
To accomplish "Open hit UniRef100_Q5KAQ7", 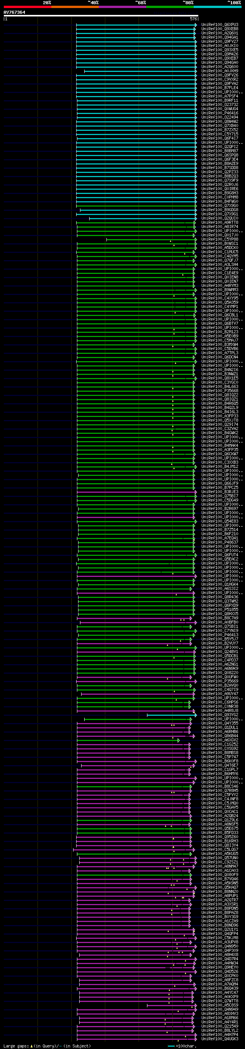I will pos(220,887).
